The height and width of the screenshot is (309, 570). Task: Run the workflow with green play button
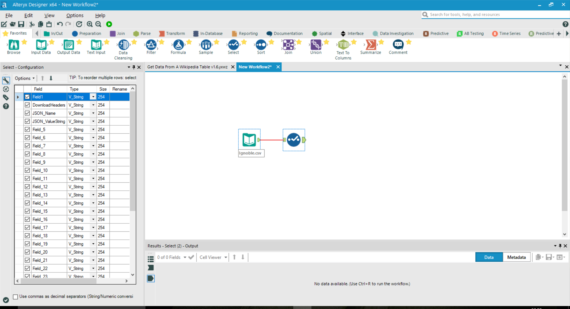click(109, 24)
